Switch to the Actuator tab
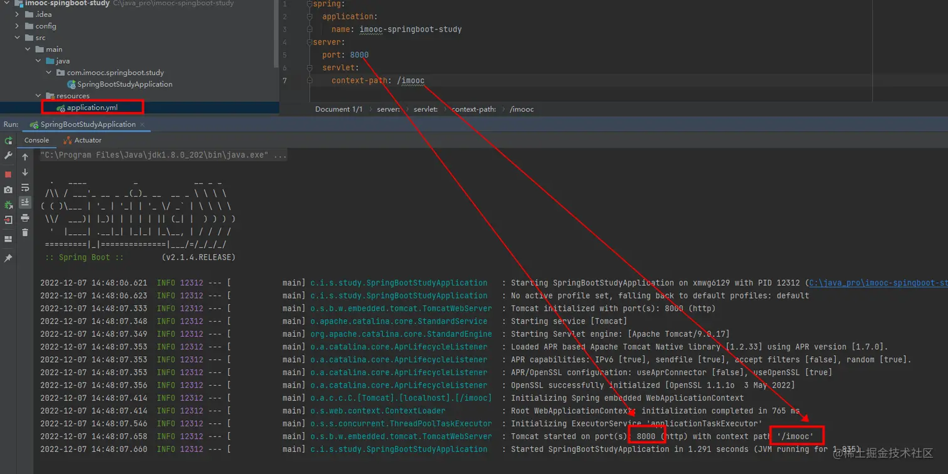The image size is (948, 474). coord(82,140)
